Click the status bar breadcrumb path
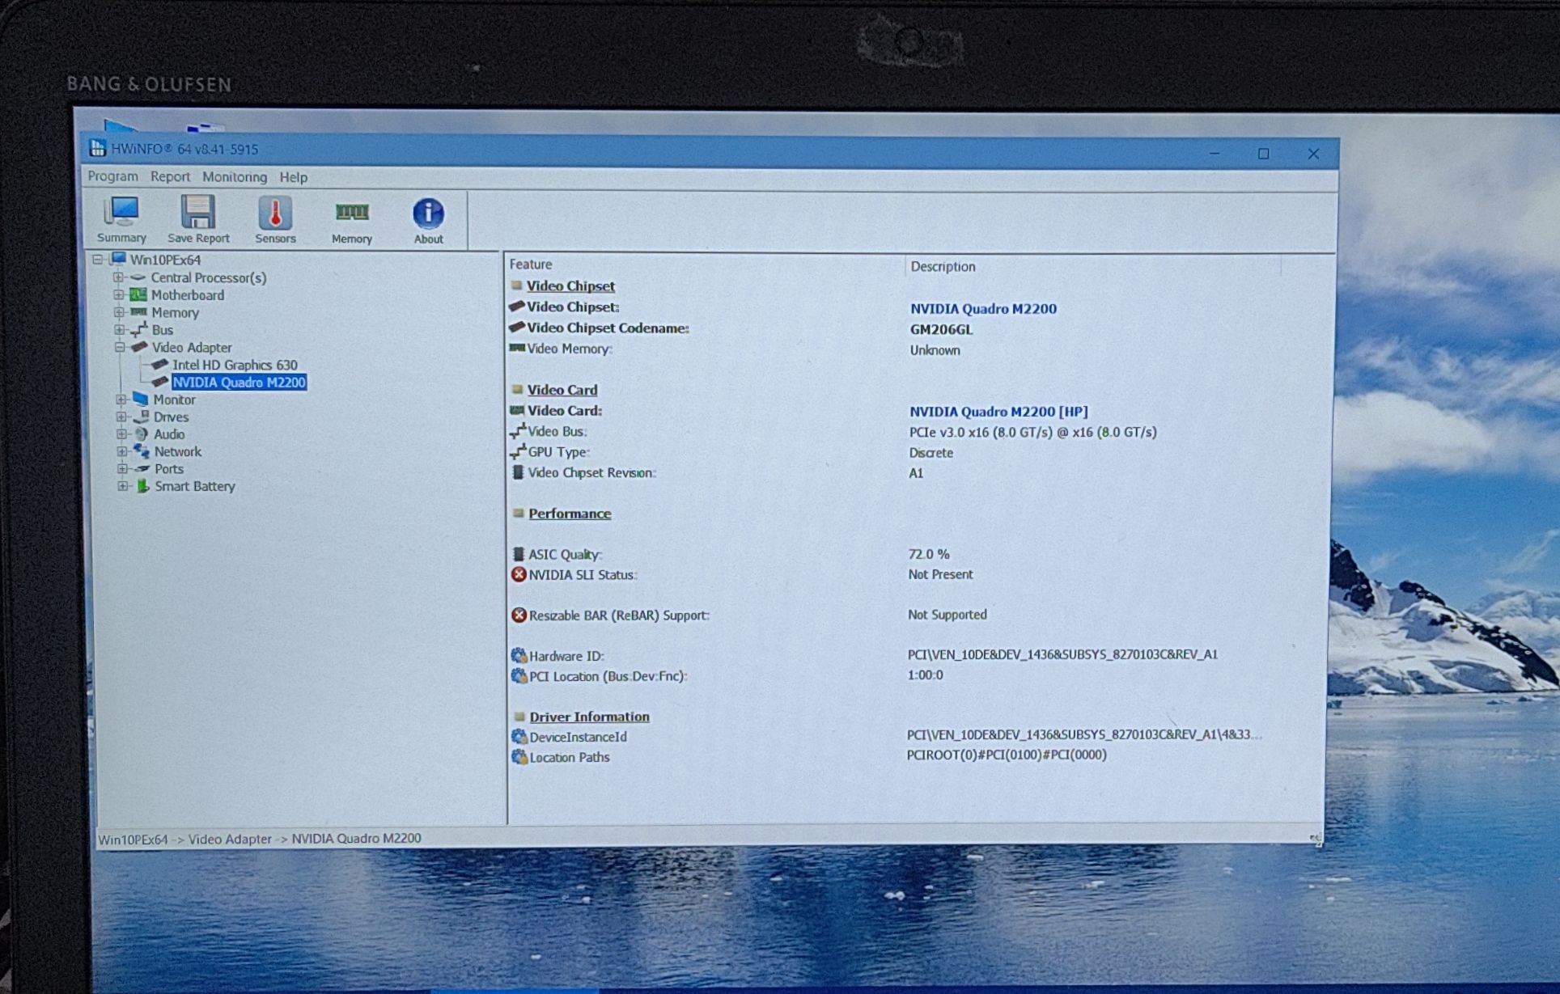 coord(260,839)
